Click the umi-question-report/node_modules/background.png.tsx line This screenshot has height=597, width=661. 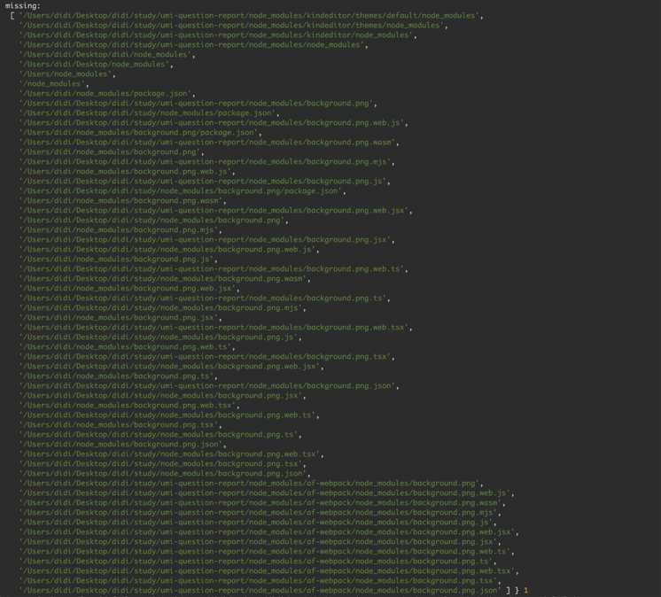pos(207,357)
